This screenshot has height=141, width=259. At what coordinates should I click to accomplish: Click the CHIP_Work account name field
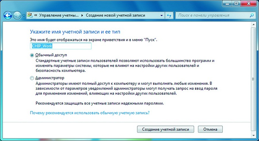(x=61, y=46)
